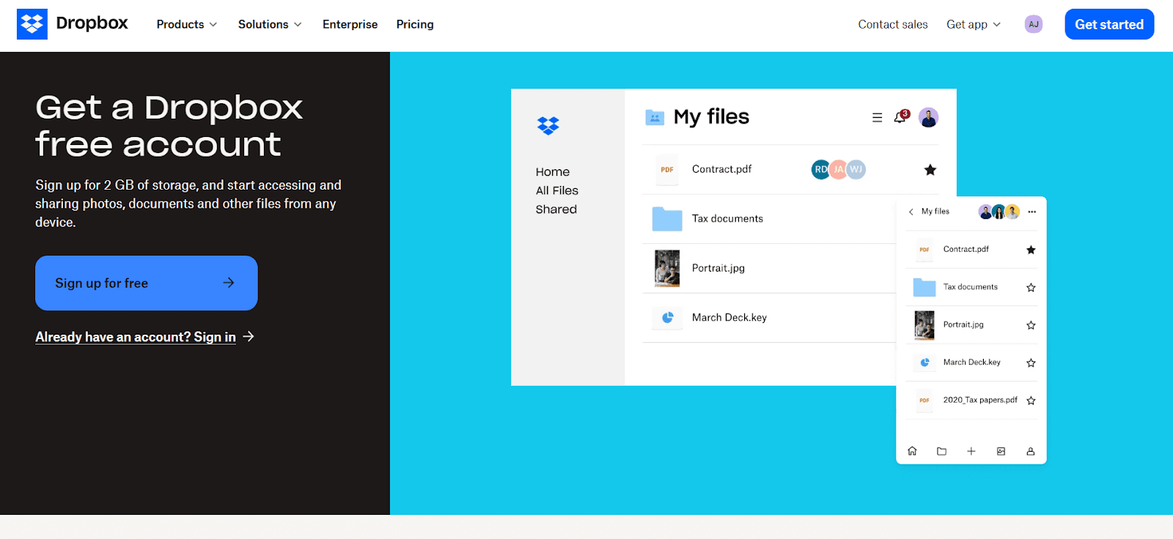Open Portrait.jpg thumbnail in mobile panel

(x=924, y=325)
